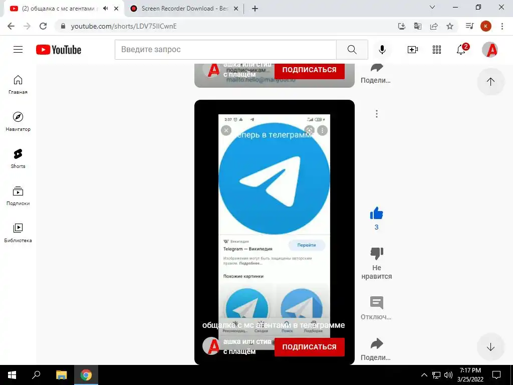Click the share page icon in address bar

pyautogui.click(x=434, y=26)
